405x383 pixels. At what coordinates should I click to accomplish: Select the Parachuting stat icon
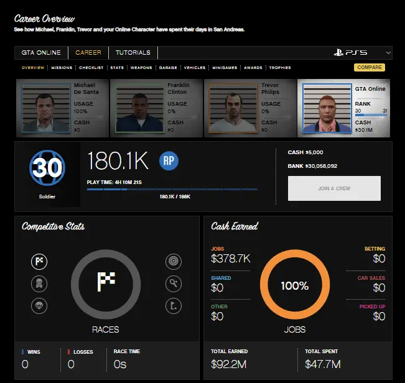tap(39, 306)
